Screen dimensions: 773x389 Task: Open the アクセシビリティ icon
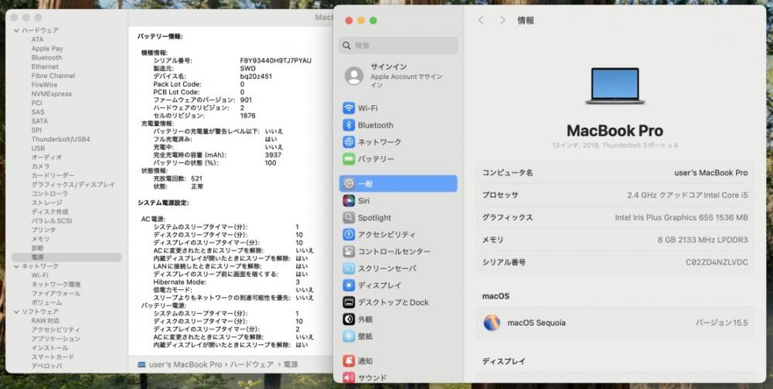point(349,234)
